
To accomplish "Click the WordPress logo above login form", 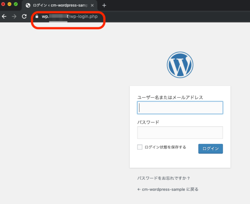I will coord(180,65).
